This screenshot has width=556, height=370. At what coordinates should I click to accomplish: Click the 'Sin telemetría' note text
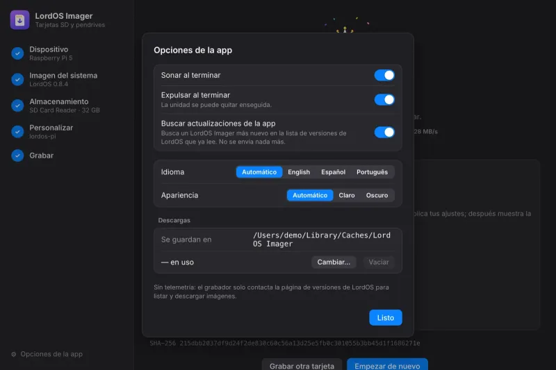click(271, 292)
